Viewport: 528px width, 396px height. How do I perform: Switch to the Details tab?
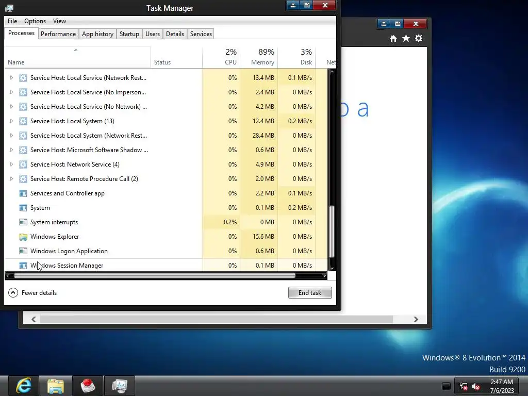175,34
